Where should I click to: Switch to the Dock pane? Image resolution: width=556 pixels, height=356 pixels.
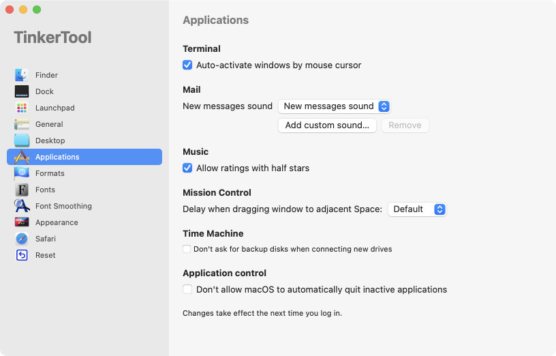(x=44, y=91)
